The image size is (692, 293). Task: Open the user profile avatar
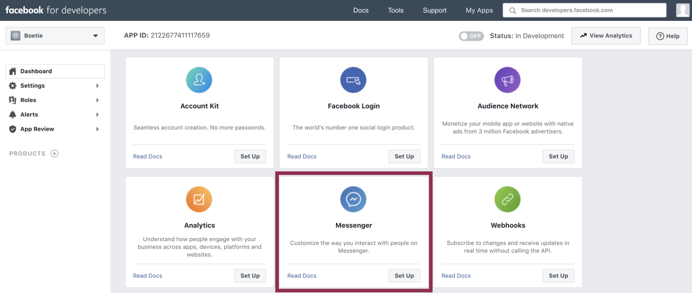point(683,10)
